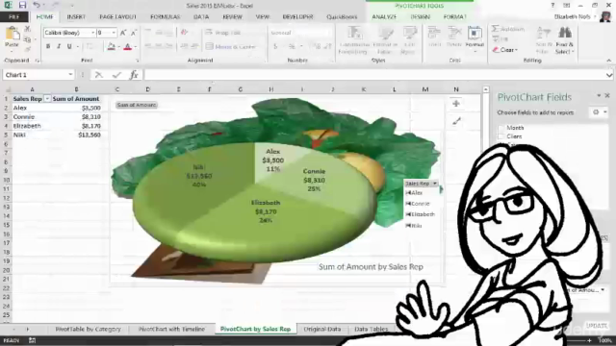The width and height of the screenshot is (616, 346).
Task: Click the Font fill color bucket
Action: point(112,47)
